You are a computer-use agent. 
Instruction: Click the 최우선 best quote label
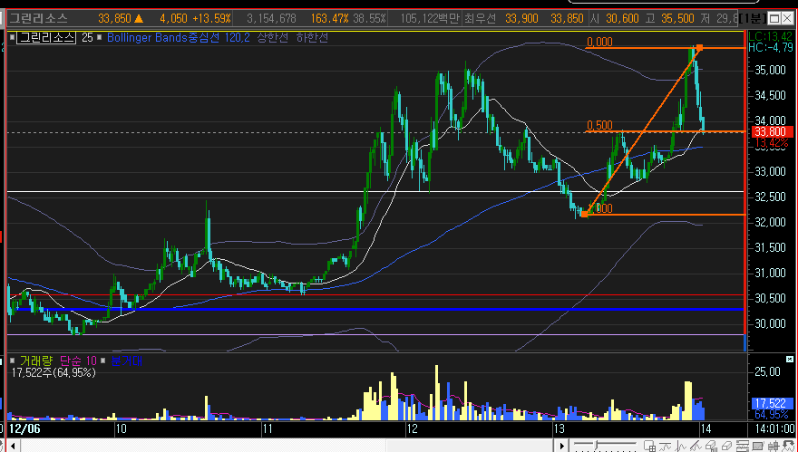[480, 19]
